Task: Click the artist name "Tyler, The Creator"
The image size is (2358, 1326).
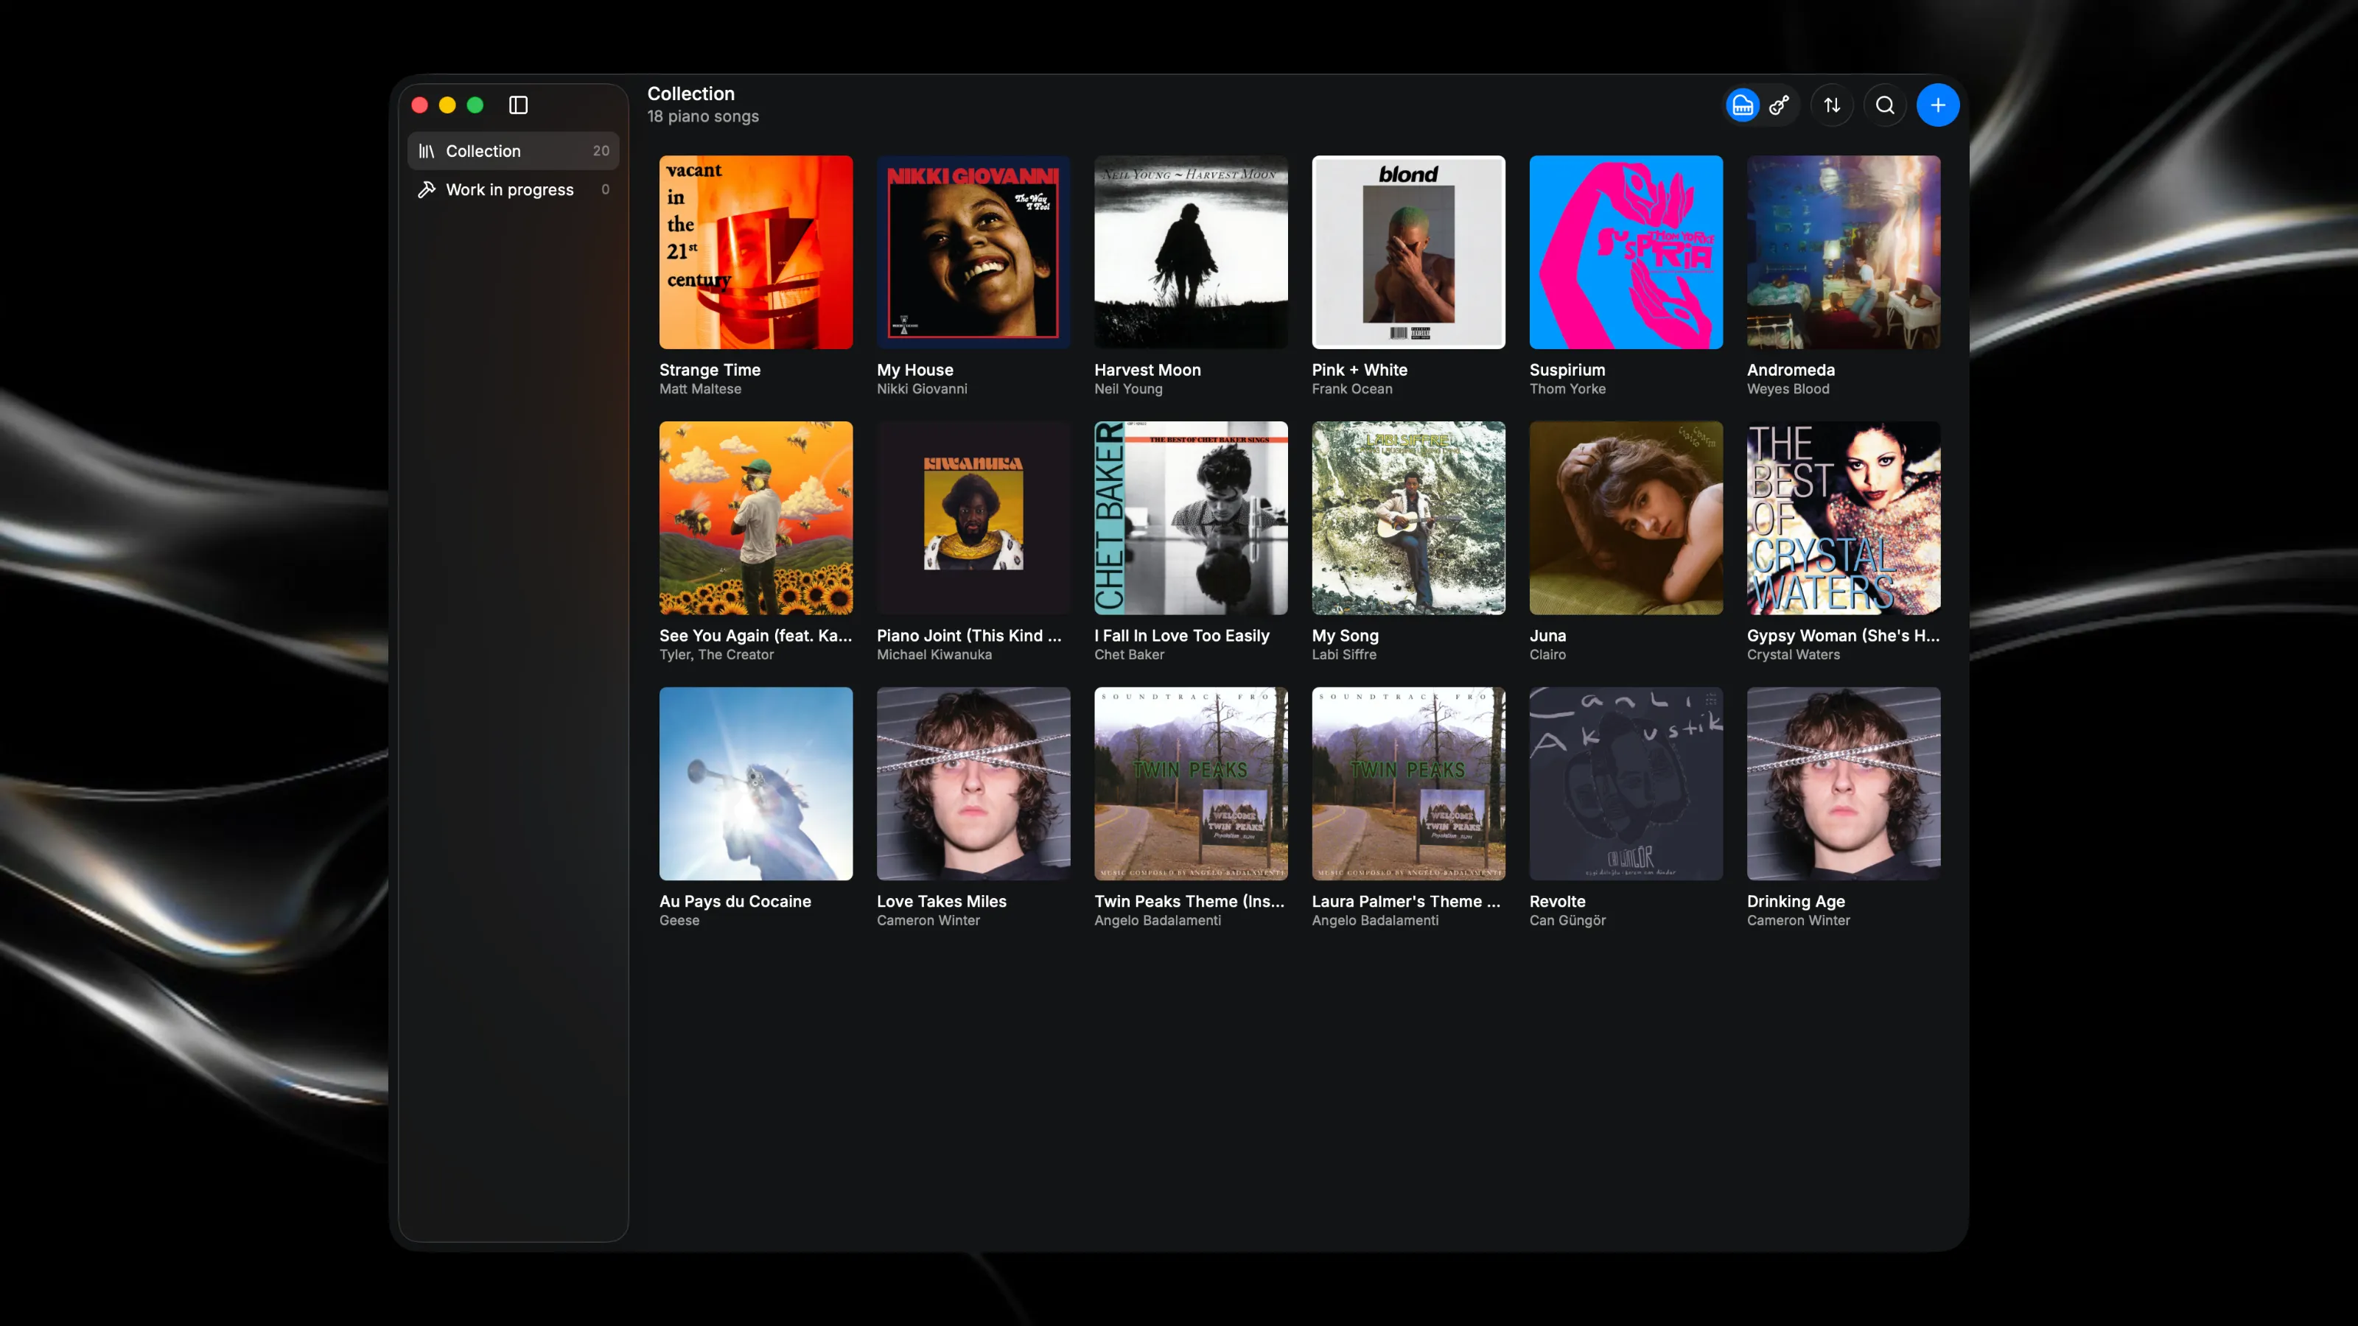Action: (716, 654)
